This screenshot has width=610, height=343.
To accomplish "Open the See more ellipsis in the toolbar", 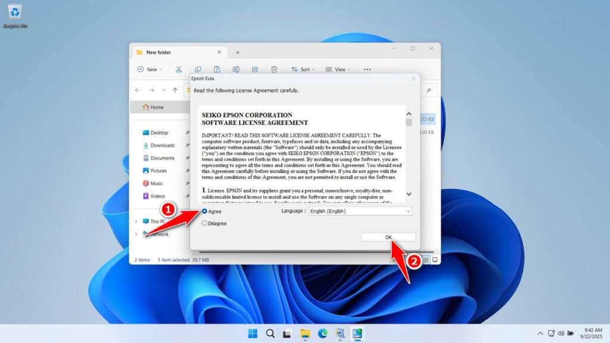I will (x=367, y=69).
